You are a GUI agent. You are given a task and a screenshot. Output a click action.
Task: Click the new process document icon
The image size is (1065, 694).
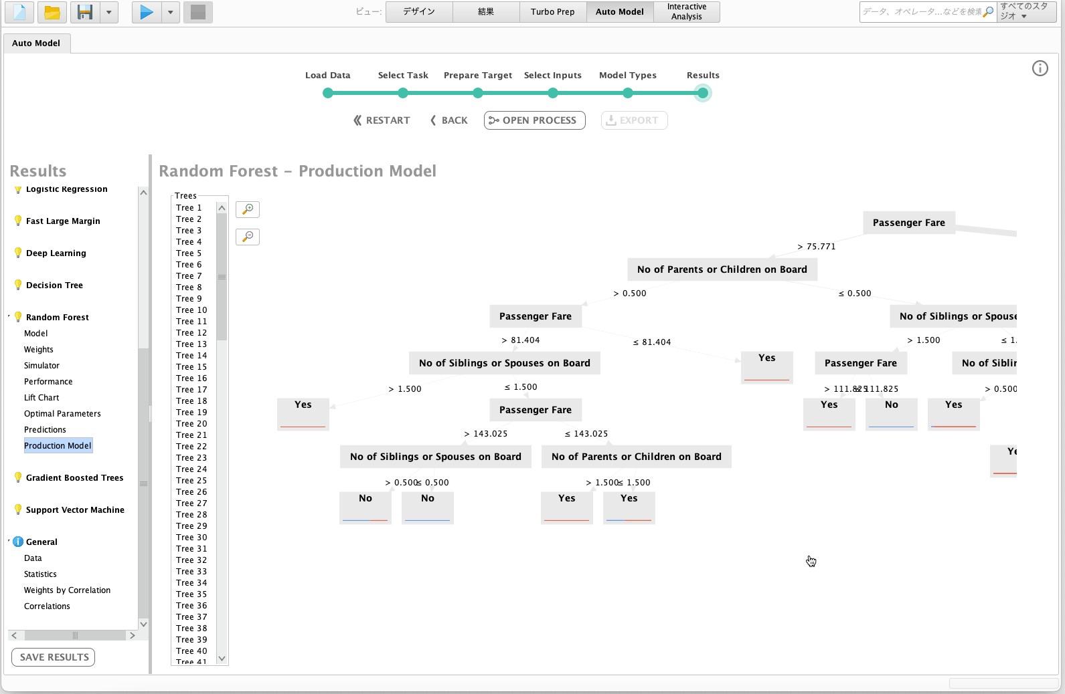19,12
